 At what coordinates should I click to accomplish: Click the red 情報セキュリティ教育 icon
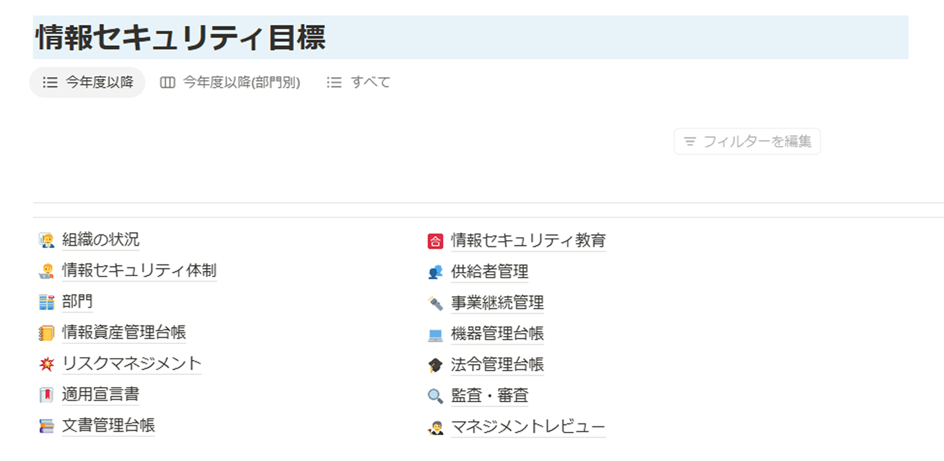435,241
